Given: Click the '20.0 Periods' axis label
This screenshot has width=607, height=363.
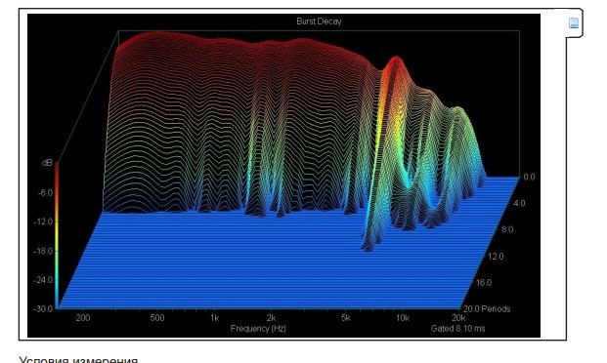Looking at the screenshot, I should click(x=487, y=309).
